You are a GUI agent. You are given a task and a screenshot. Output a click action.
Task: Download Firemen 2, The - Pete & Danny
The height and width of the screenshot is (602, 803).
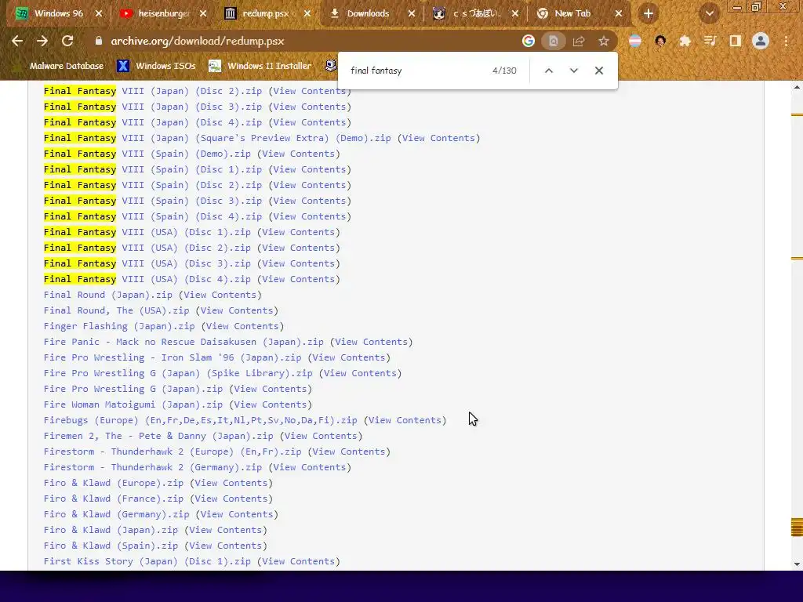[x=158, y=436]
